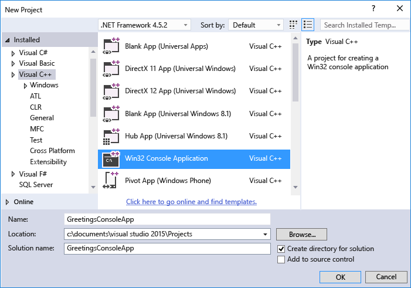Expand the Windows subnode arrow
Viewport: 411px width, 288px height.
pyautogui.click(x=25, y=86)
